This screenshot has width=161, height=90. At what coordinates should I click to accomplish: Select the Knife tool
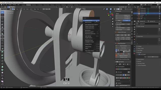[2, 64]
